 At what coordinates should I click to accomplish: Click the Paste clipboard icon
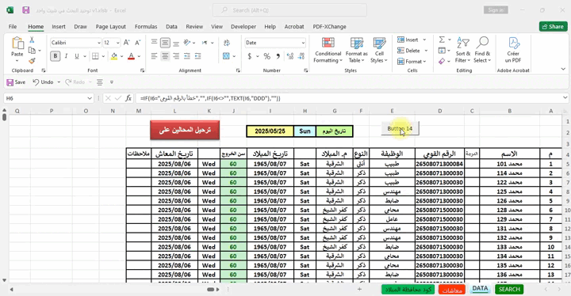point(17,44)
